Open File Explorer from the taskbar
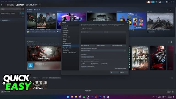 (76, 97)
